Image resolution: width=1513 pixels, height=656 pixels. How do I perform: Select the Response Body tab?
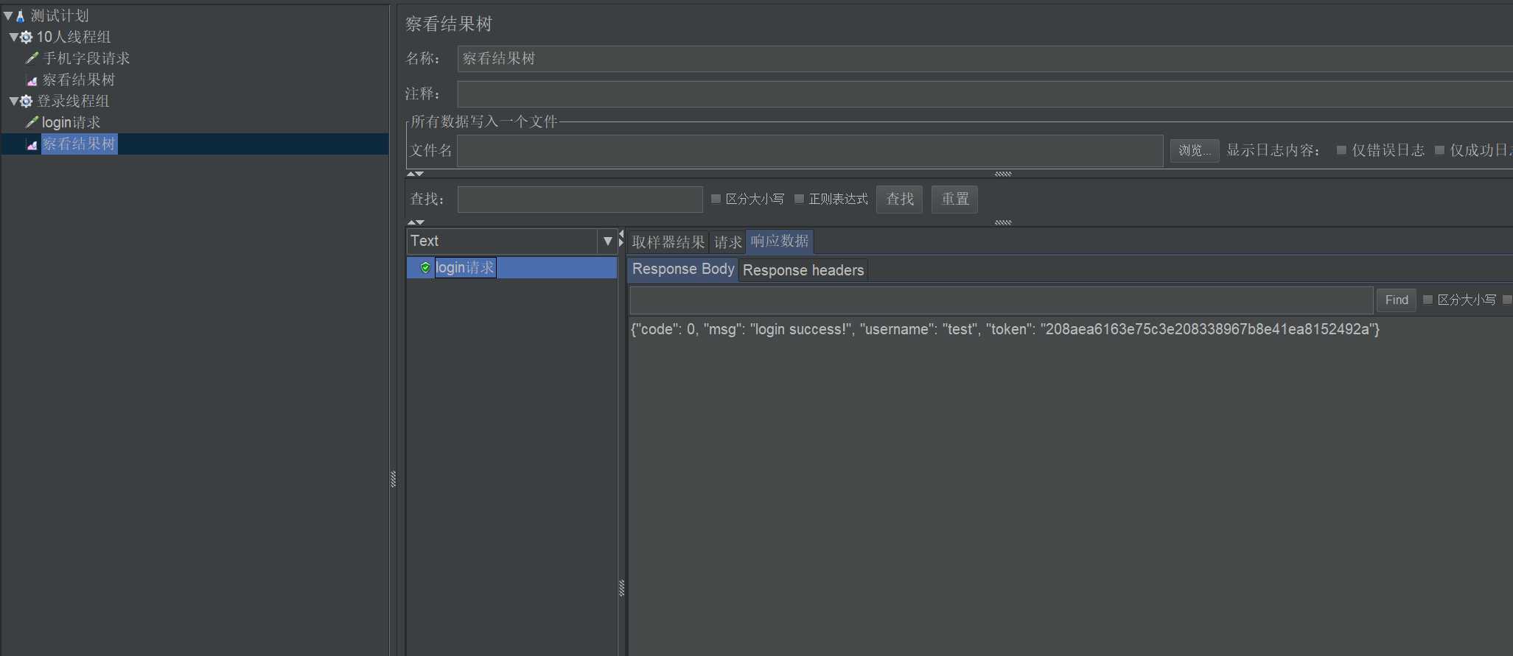coord(683,269)
